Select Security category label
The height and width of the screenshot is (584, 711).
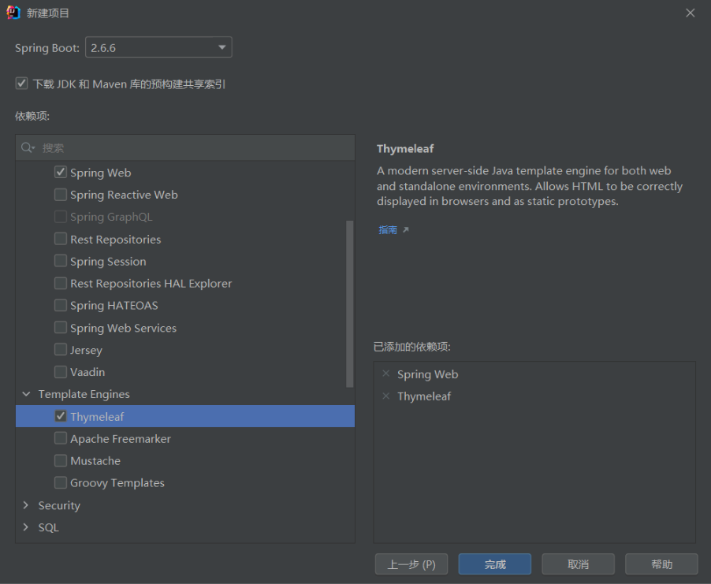59,505
